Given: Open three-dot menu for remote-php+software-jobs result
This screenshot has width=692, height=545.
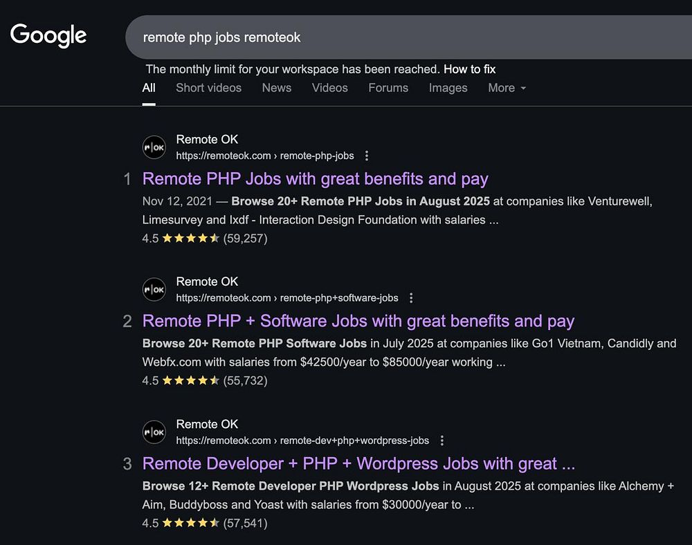Looking at the screenshot, I should click(411, 298).
